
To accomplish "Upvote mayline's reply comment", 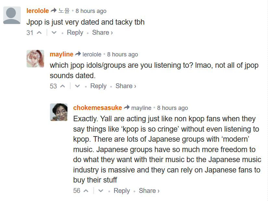I will 63,86.
